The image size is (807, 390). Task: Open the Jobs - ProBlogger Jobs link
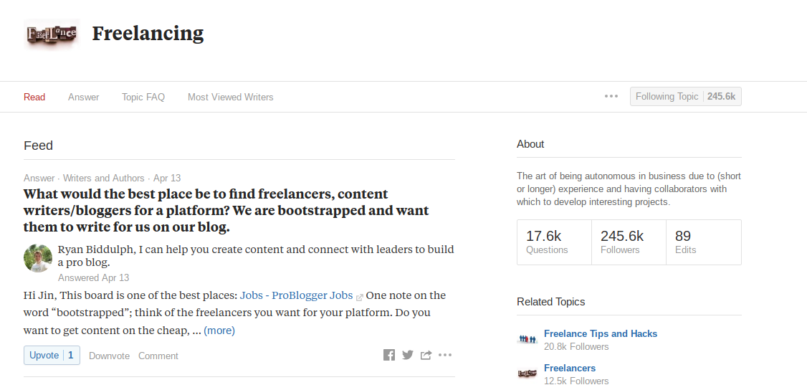[x=297, y=296]
